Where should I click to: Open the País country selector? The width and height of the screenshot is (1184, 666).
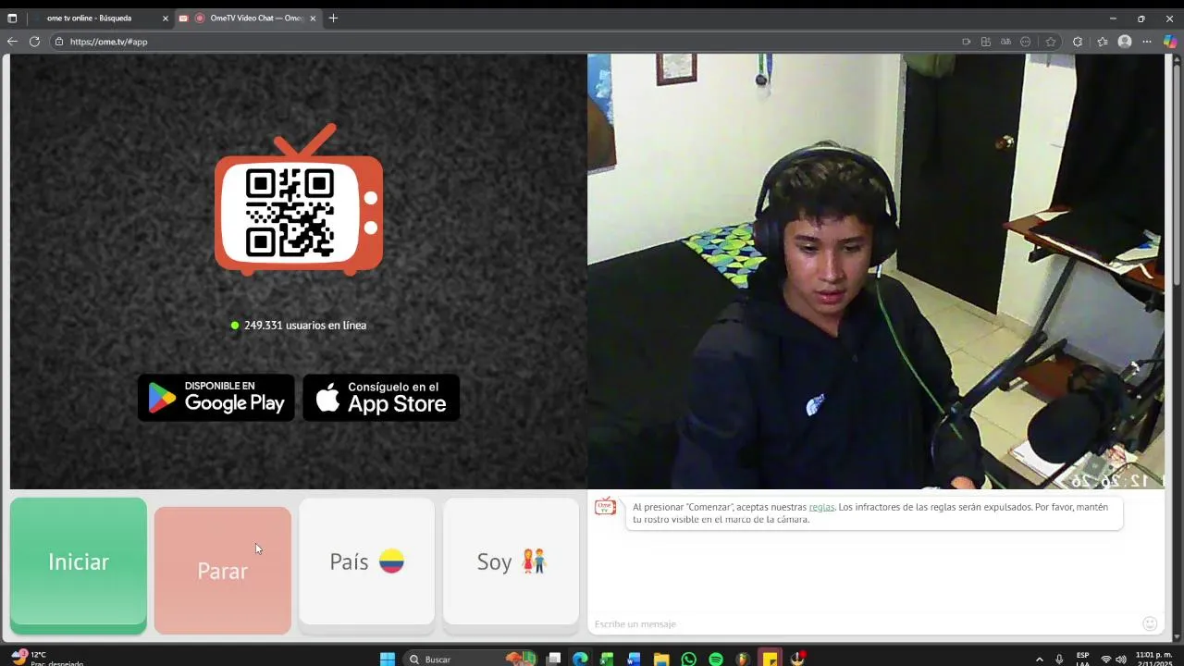[366, 565]
